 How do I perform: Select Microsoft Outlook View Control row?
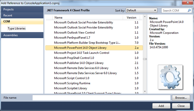coord(94,33)
